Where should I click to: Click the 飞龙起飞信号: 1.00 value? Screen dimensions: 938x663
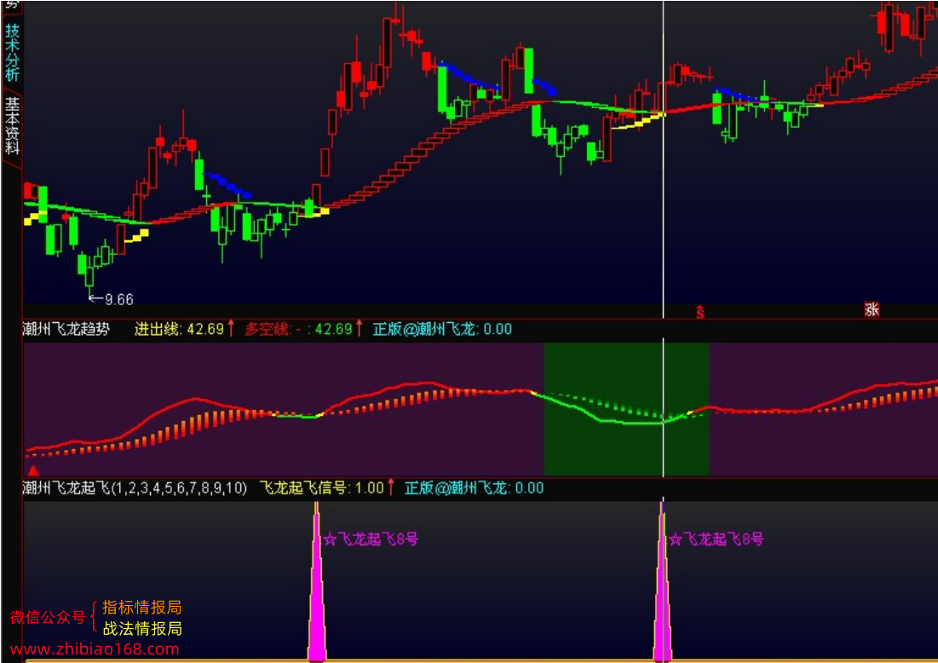tap(326, 487)
